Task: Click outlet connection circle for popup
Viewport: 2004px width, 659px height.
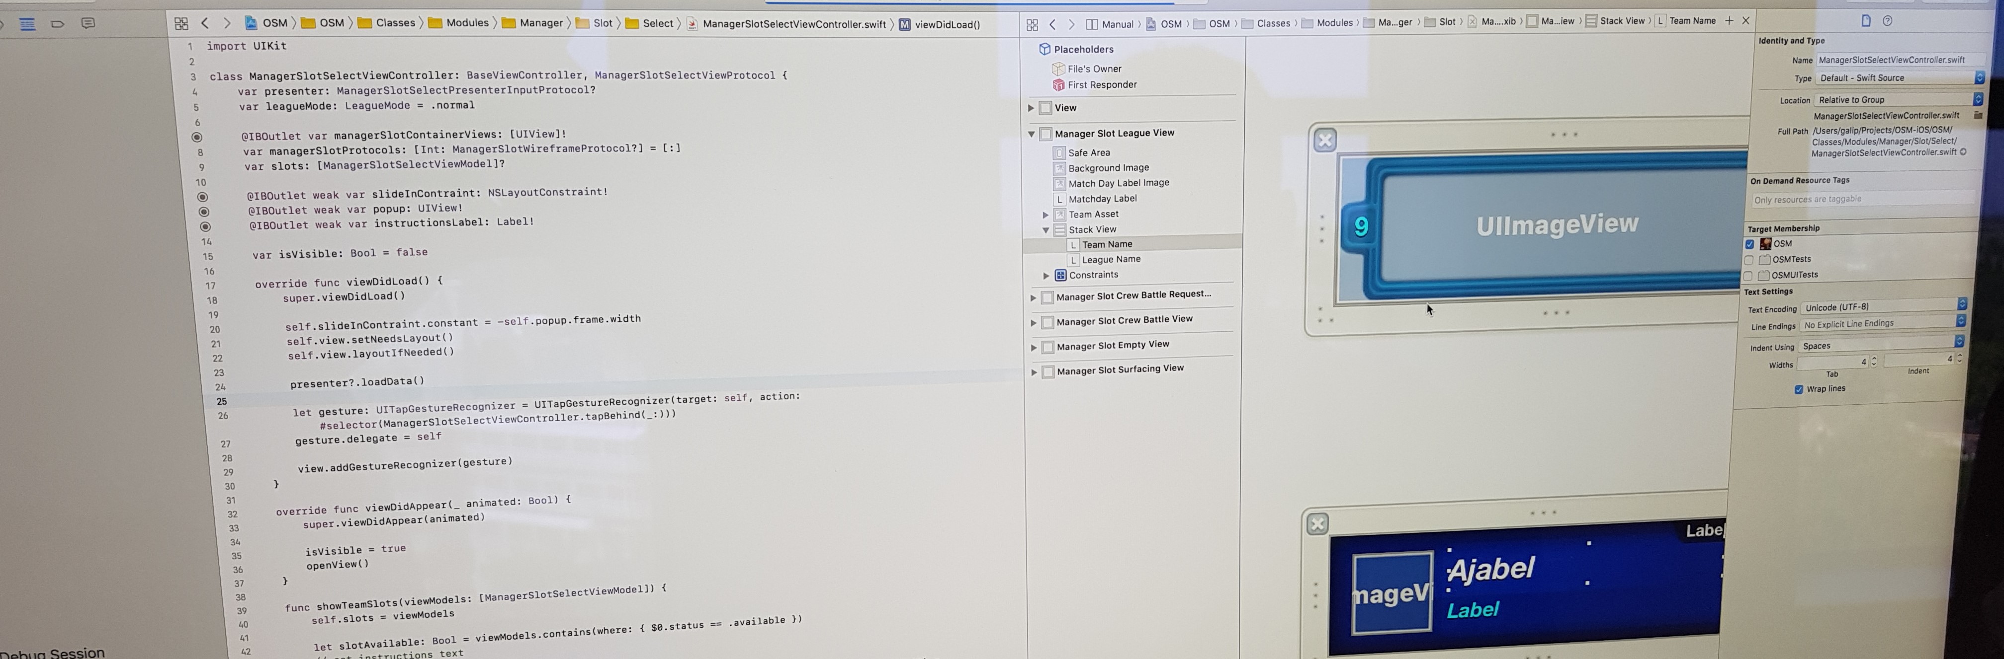Action: pyautogui.click(x=204, y=212)
